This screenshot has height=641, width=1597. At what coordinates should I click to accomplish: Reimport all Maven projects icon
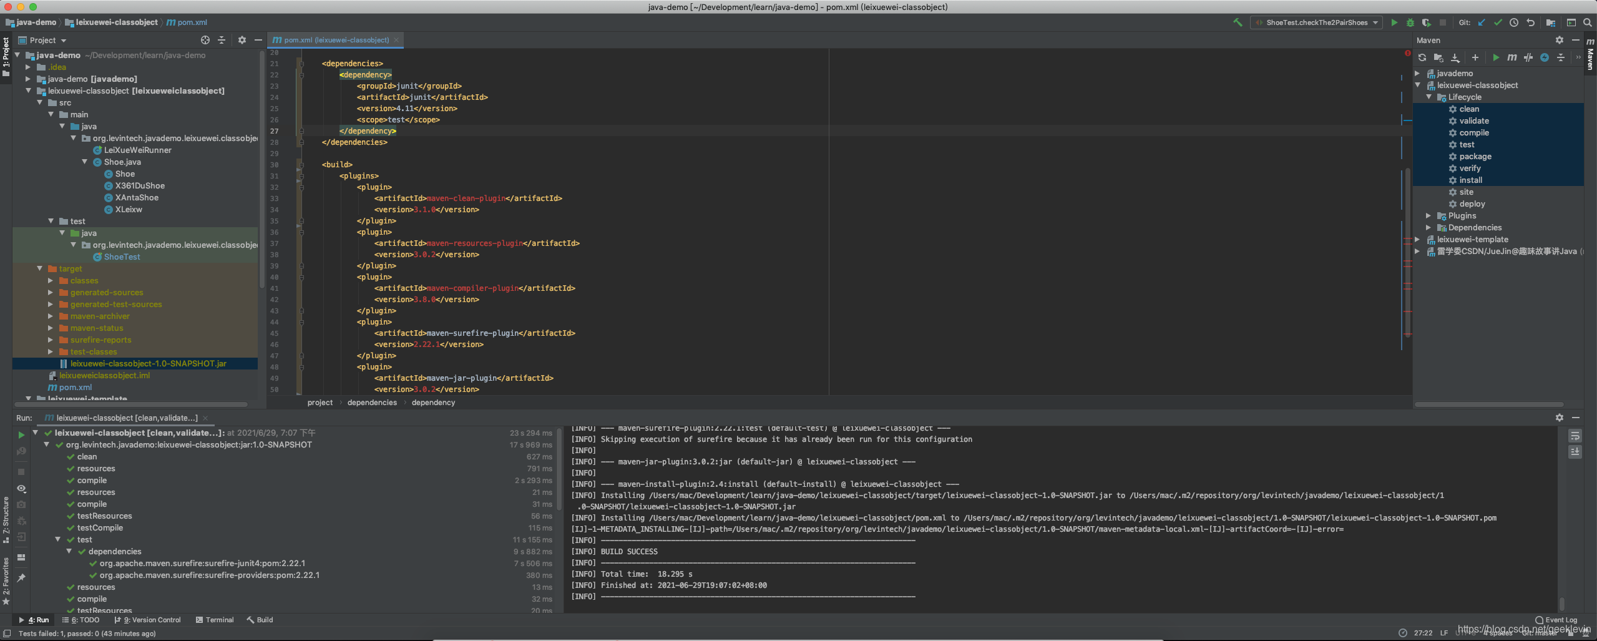coord(1422,57)
